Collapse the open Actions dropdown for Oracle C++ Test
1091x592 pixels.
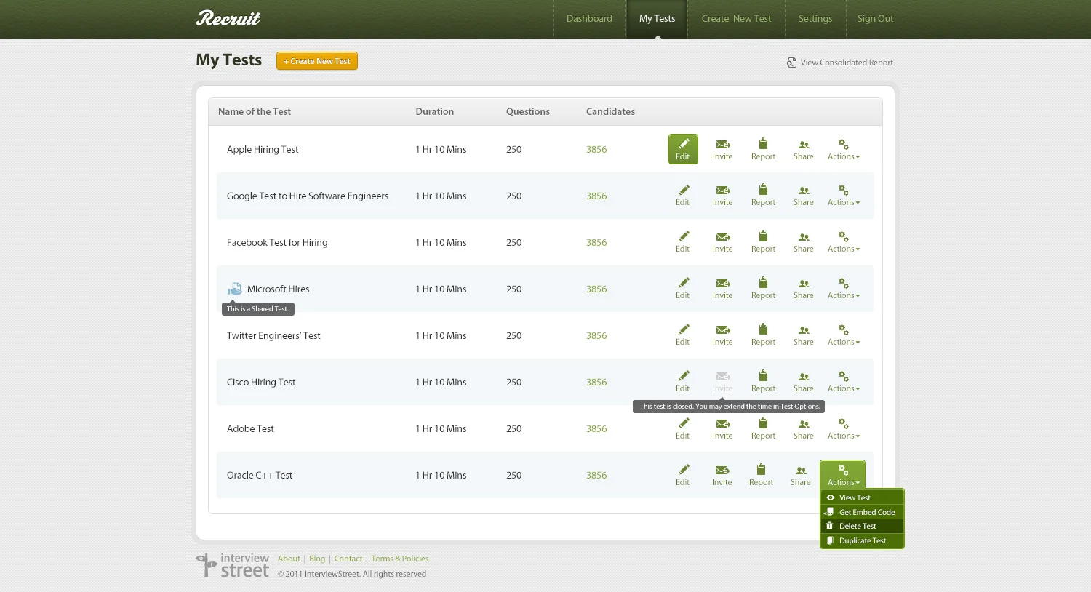843,475
